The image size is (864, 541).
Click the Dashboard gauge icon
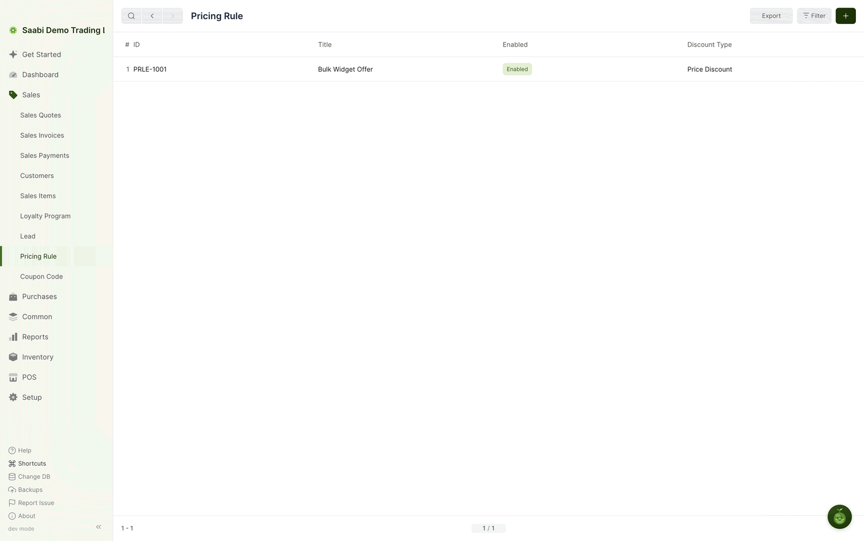(x=13, y=75)
